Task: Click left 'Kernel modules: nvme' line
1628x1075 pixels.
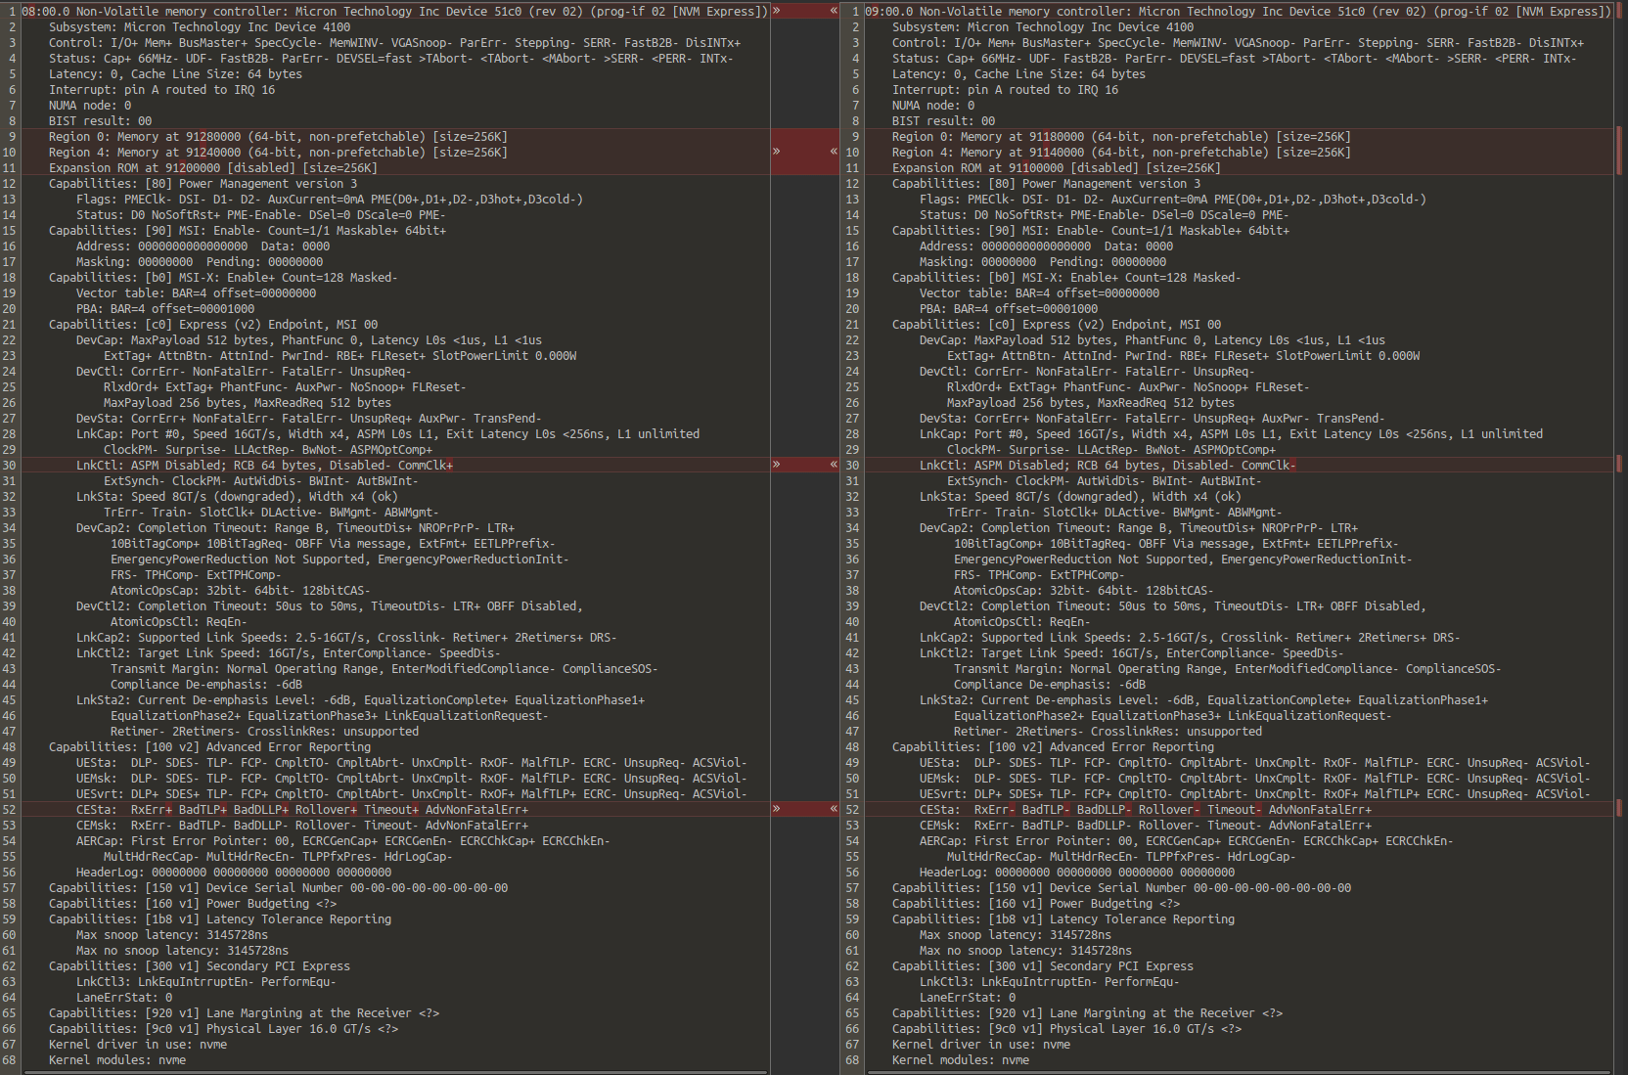Action: pos(117,1059)
